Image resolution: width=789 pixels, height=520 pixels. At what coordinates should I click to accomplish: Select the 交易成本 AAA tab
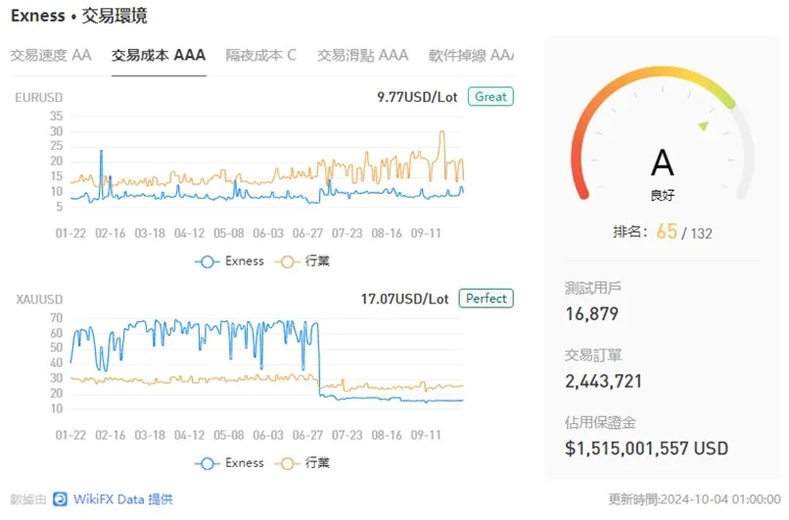(x=159, y=55)
